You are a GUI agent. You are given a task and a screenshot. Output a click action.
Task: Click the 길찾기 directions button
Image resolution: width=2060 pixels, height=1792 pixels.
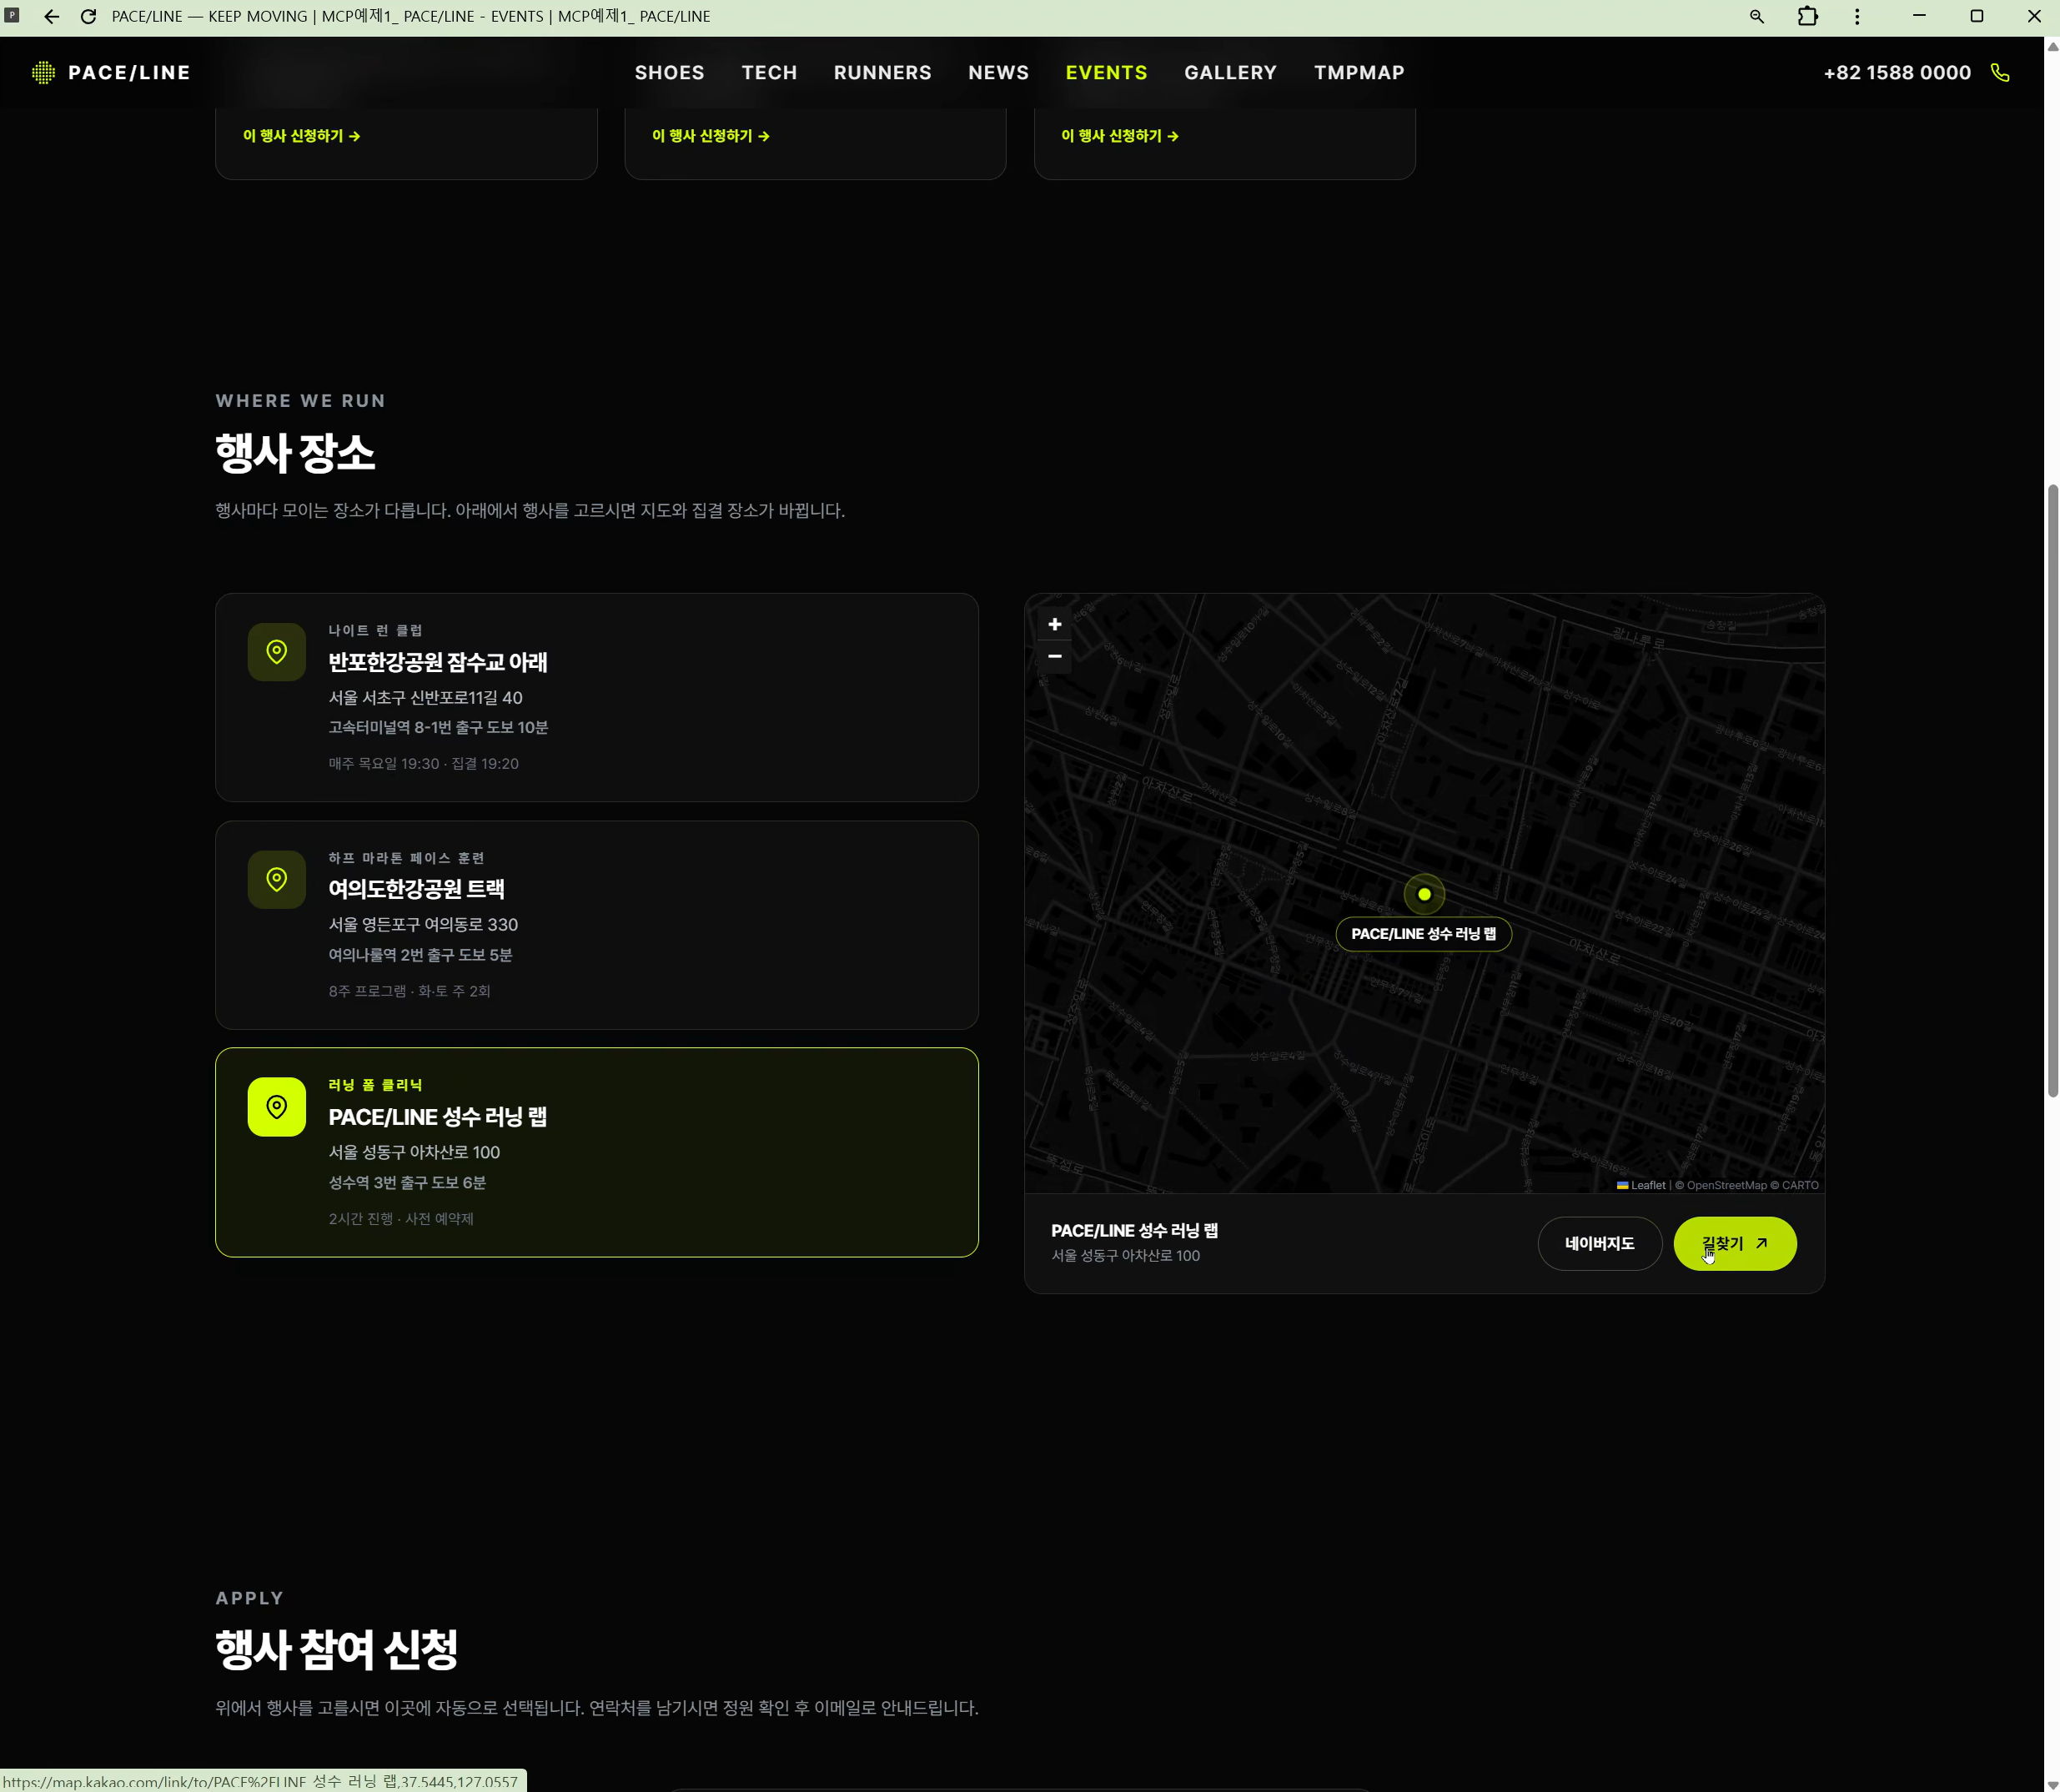point(1734,1244)
